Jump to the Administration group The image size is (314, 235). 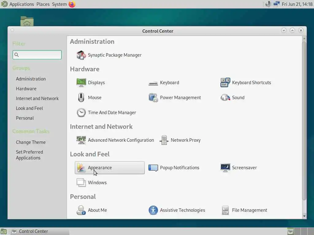(x=31, y=79)
